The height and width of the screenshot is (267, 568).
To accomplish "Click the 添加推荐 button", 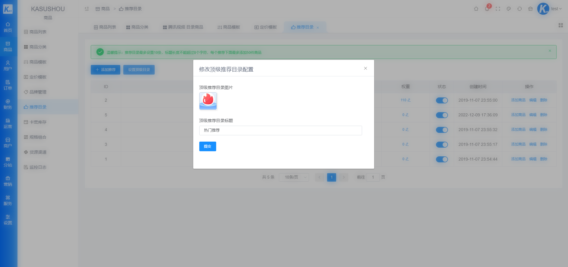I will point(106,70).
